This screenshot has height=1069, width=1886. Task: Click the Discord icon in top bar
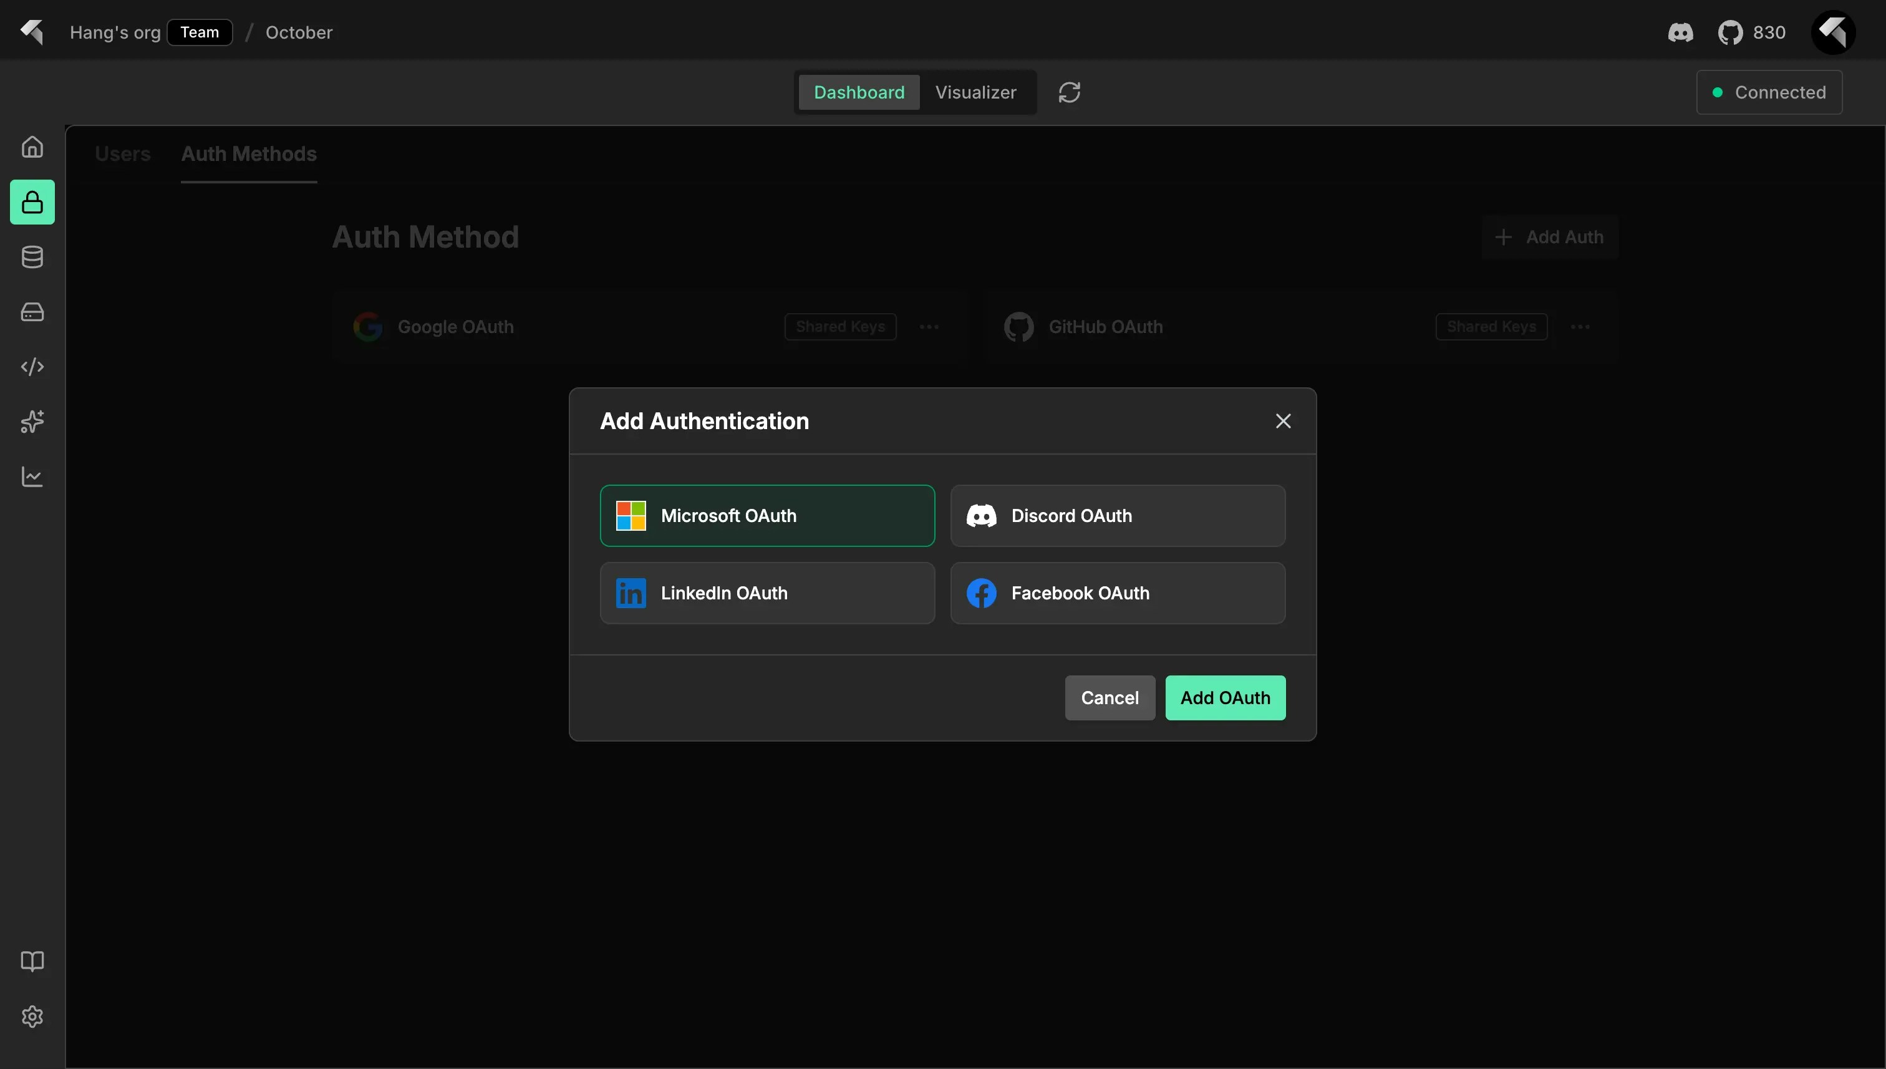click(1680, 32)
